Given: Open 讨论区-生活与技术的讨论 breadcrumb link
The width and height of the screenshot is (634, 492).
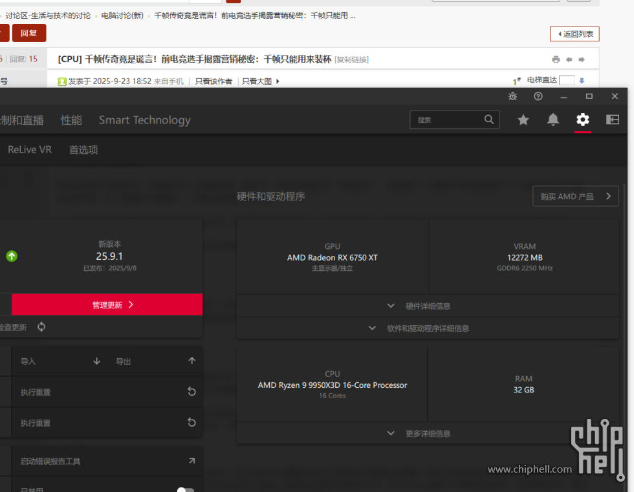Looking at the screenshot, I should [x=48, y=16].
